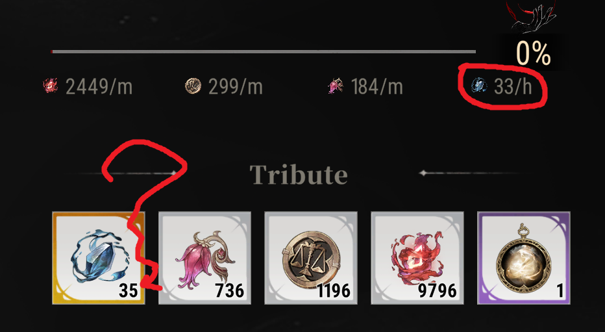Click the 2449/m rate text
The width and height of the screenshot is (605, 332).
pyautogui.click(x=99, y=86)
